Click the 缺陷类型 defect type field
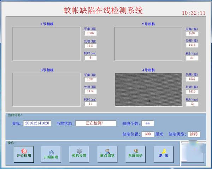Viewport: 212px width, 169px height. pos(194,134)
